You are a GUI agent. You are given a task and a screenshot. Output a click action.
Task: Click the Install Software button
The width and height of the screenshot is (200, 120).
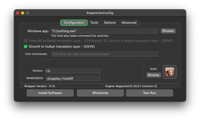coord(50,93)
